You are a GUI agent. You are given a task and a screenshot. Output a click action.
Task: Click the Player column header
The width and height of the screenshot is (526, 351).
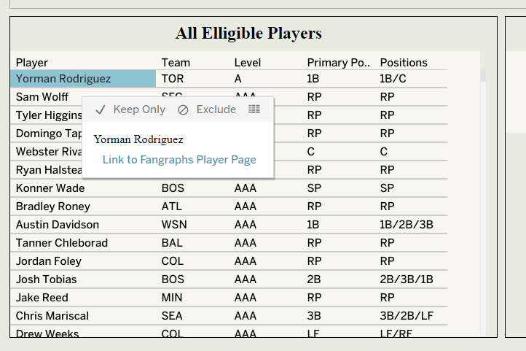click(x=32, y=63)
